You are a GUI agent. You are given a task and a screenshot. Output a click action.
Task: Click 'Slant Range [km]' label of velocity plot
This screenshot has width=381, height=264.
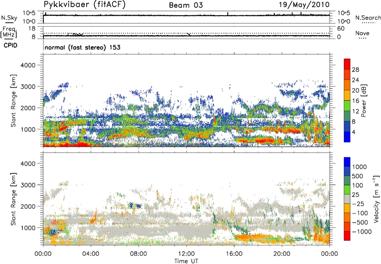(13, 199)
